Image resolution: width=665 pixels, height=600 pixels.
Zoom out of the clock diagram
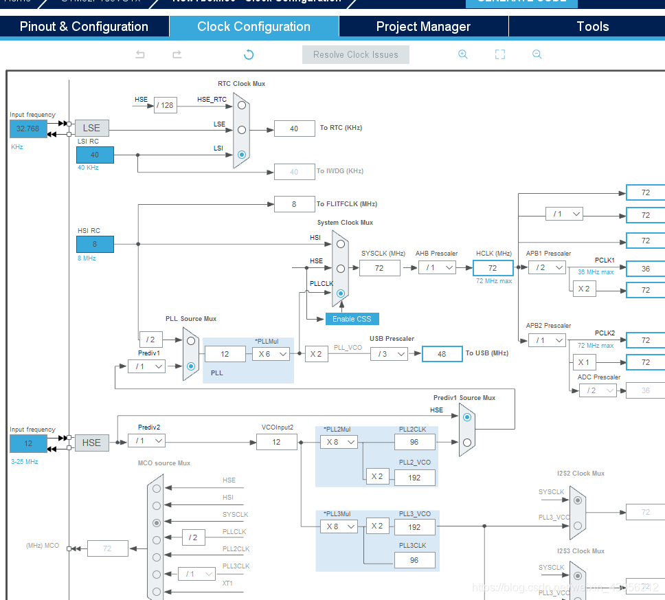[537, 54]
